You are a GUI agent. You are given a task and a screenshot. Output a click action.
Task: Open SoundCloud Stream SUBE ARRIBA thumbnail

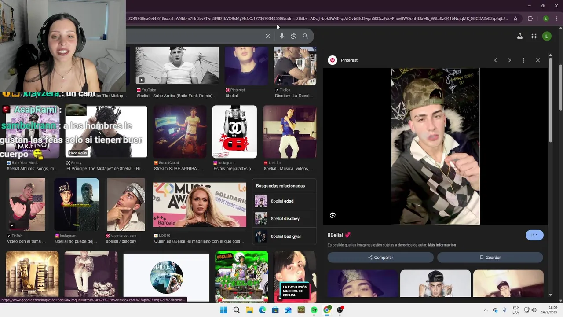179,132
